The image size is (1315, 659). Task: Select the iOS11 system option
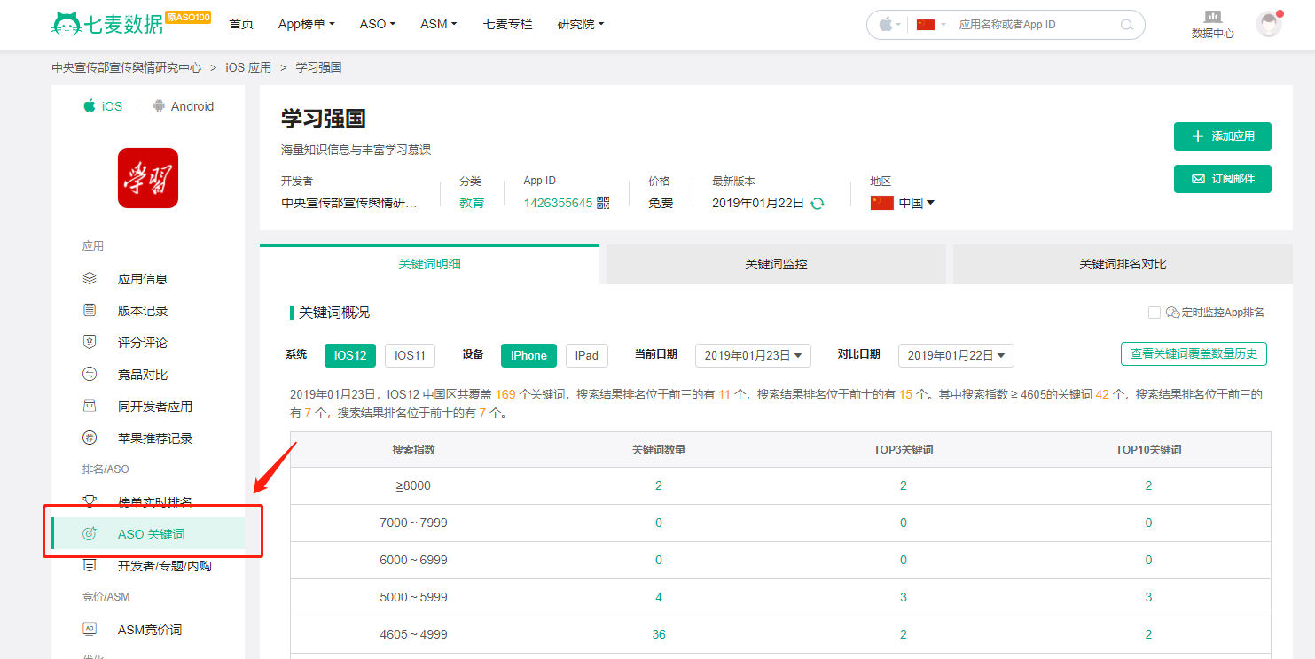click(411, 355)
